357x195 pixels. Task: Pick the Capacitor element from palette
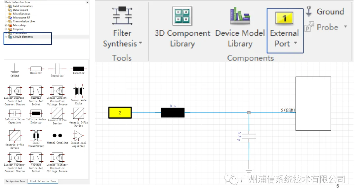click(57, 70)
